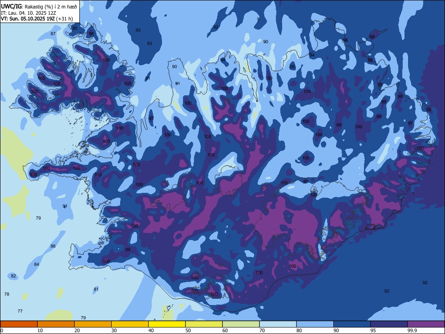Screen dimensions: 445x334
Task: Select the humidity value '96' on the map
Action: pyautogui.click(x=345, y=41)
